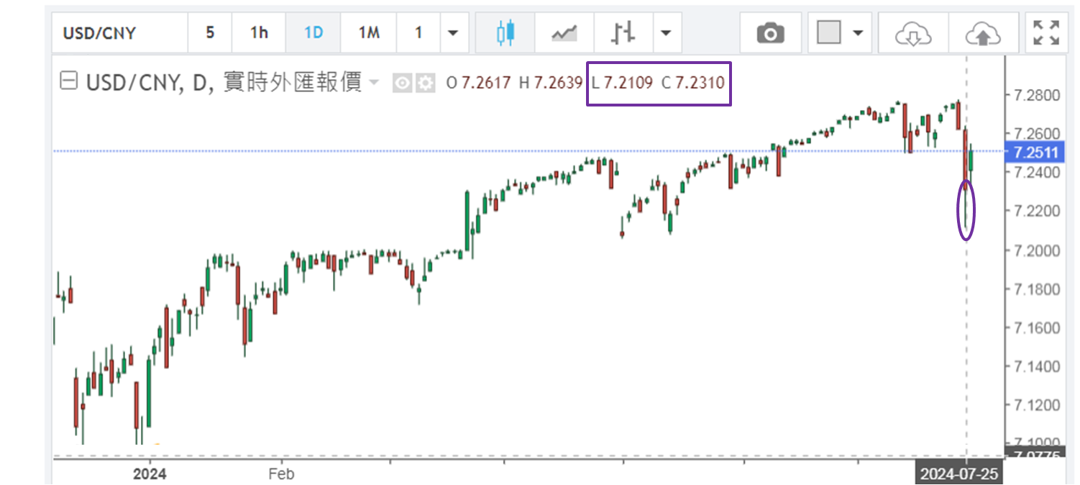Viewport: 1080px width, 485px height.
Task: Open dropdown arrow beside 實時外匯報價 title
Action: (374, 83)
